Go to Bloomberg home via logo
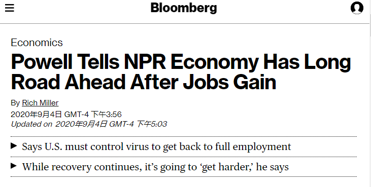The height and width of the screenshot is (187, 371). click(184, 8)
